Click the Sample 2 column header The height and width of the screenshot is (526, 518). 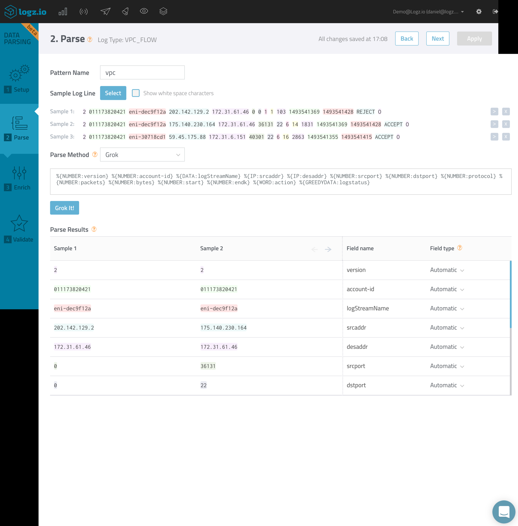tap(212, 248)
